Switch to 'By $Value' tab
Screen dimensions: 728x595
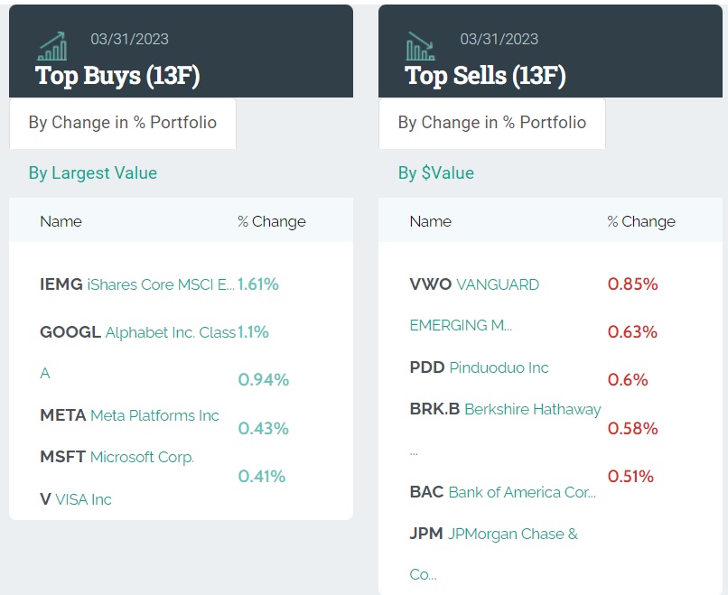click(436, 173)
